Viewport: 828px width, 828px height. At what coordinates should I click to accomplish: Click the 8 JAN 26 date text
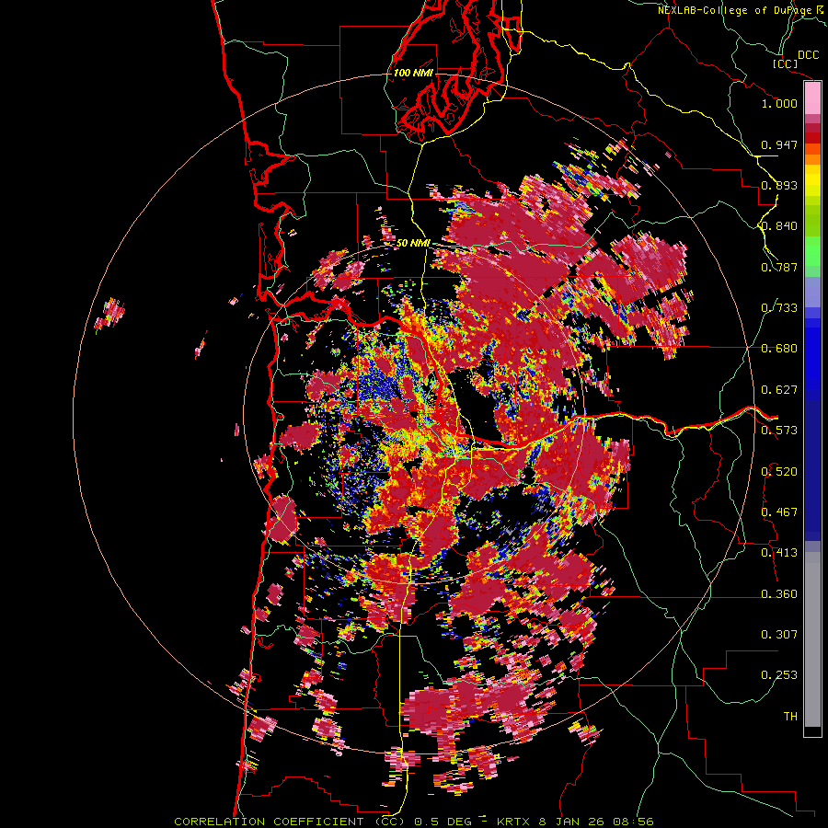pos(572,822)
